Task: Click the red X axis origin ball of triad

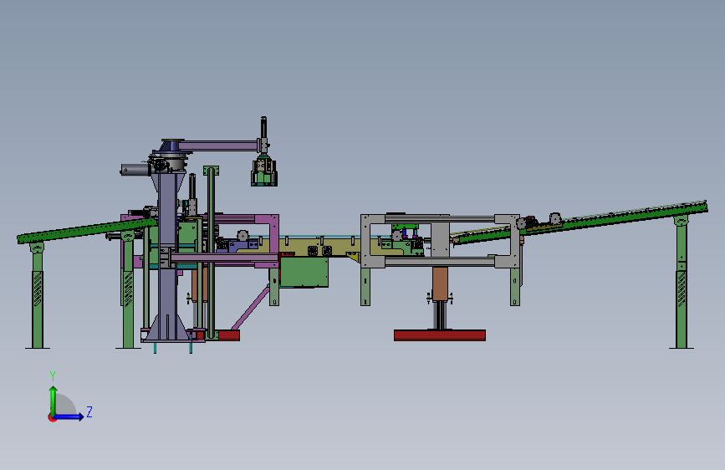Action: [52, 417]
